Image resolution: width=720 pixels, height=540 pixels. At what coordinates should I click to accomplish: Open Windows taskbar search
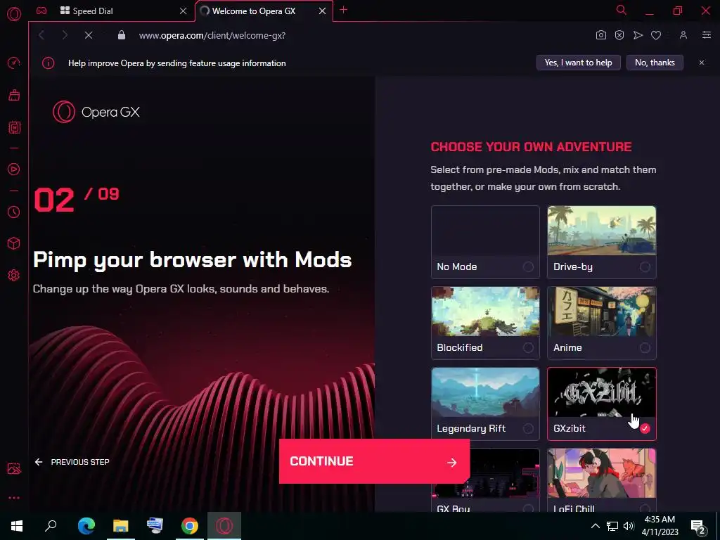51,526
